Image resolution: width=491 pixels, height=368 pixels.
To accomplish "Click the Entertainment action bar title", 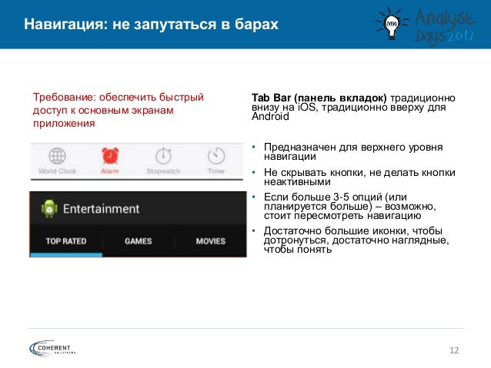I will coord(101,208).
